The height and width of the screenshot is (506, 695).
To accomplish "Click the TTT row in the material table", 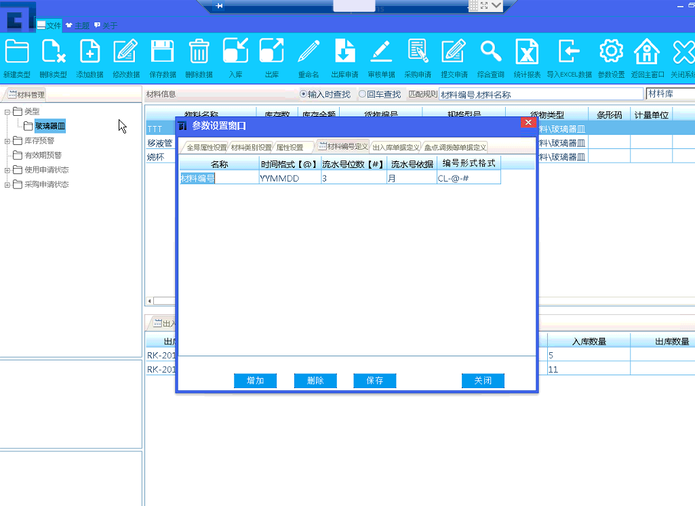I will coord(161,129).
